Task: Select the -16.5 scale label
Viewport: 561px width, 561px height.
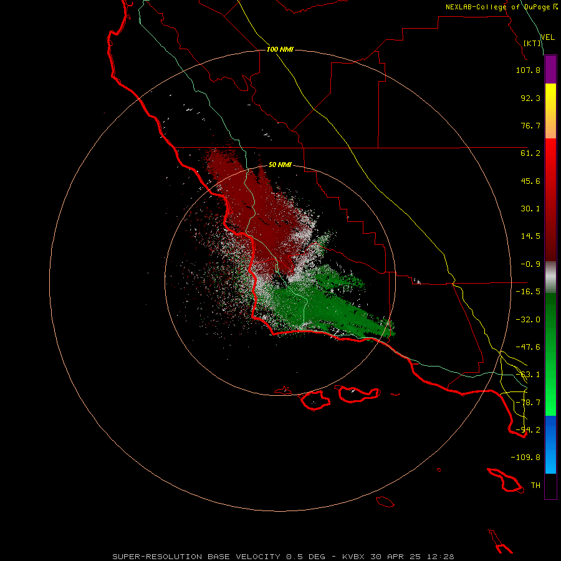Action: click(x=528, y=292)
